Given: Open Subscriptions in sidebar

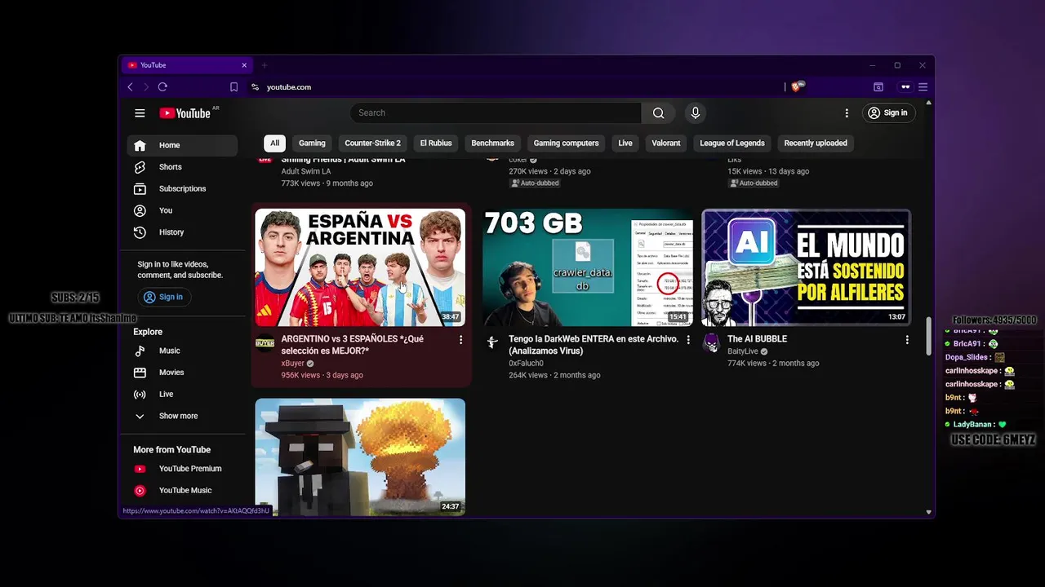Looking at the screenshot, I should tap(182, 189).
